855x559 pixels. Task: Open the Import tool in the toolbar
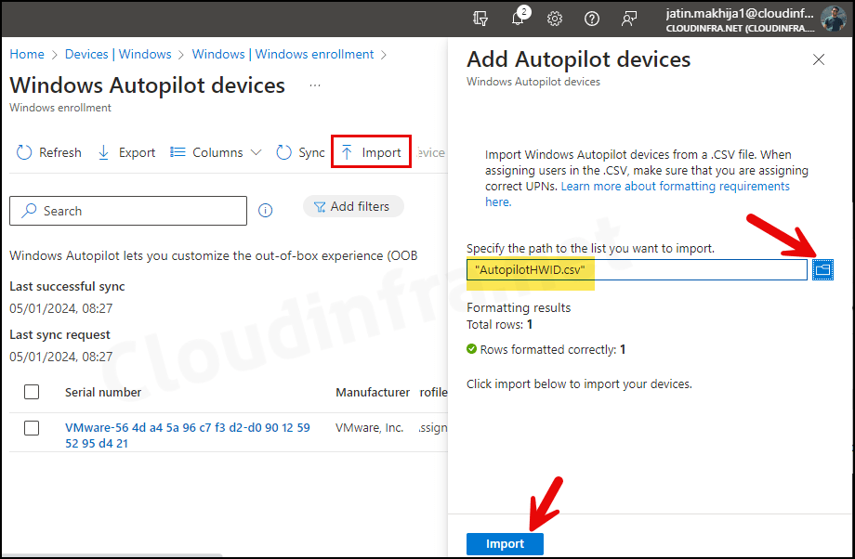coord(370,150)
